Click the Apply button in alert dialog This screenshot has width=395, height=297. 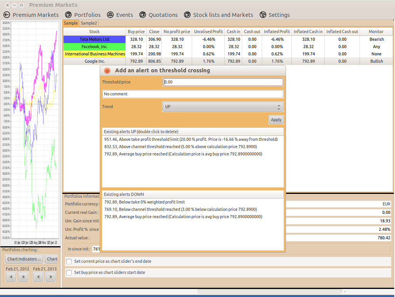276,120
